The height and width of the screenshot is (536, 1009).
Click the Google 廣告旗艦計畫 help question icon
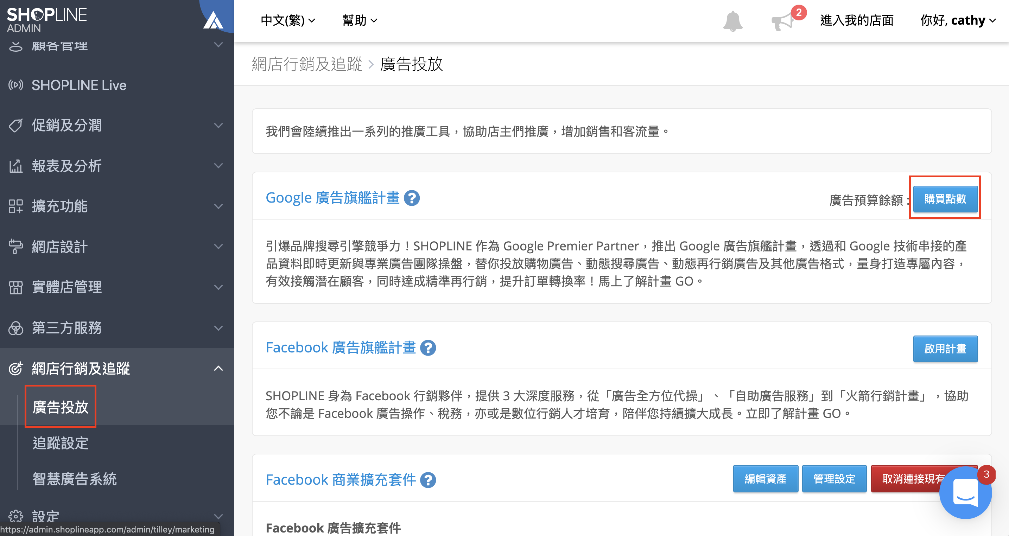[412, 198]
